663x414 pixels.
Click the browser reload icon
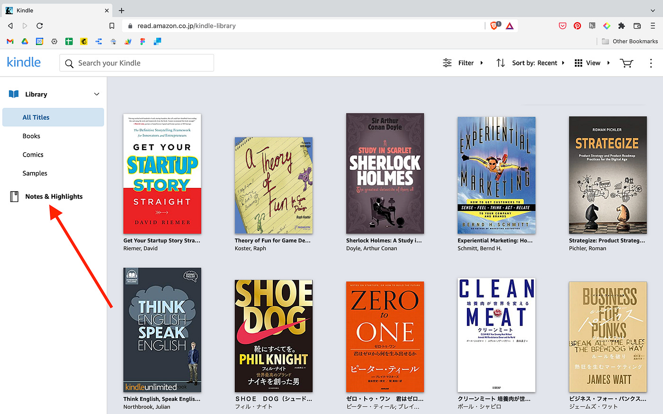pos(40,26)
